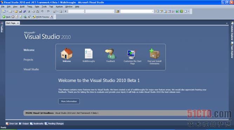This screenshot has width=234, height=130.
Task: Click the Properties Window toolbar icon
Action: (161, 11)
